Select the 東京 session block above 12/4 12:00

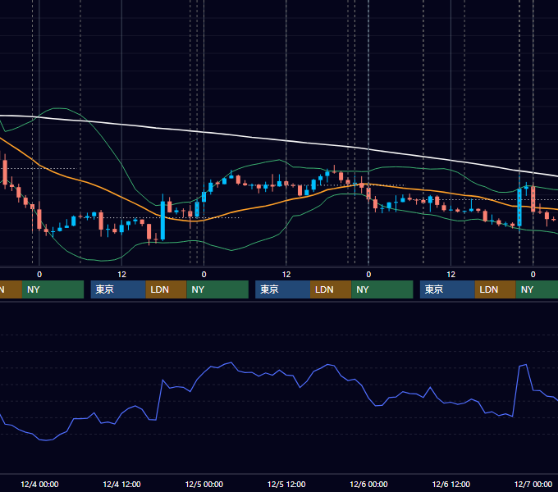118,289
